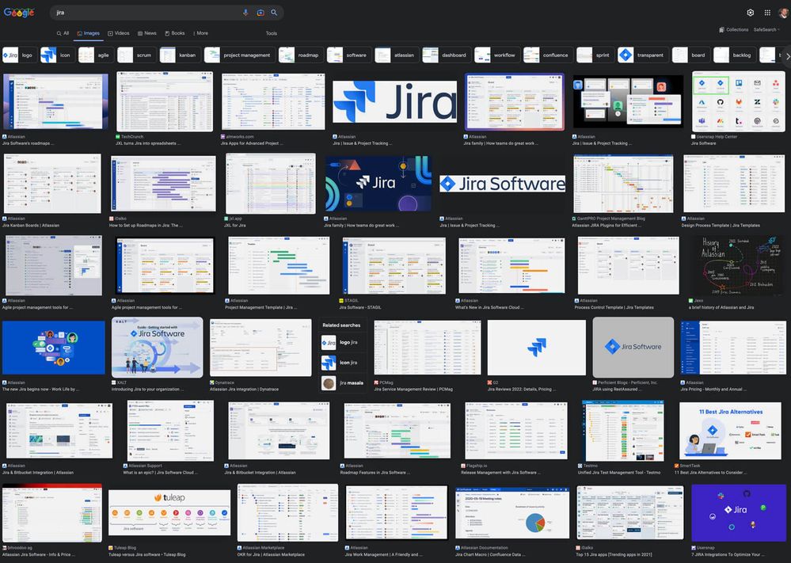Screen dimensions: 791x563
Task: Apply the scrum suggestion chip
Action: (x=136, y=55)
